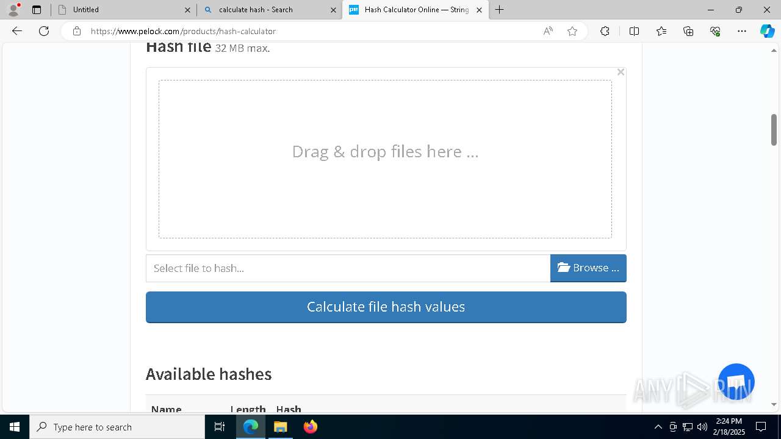Click the scroll up arrow

click(774, 51)
